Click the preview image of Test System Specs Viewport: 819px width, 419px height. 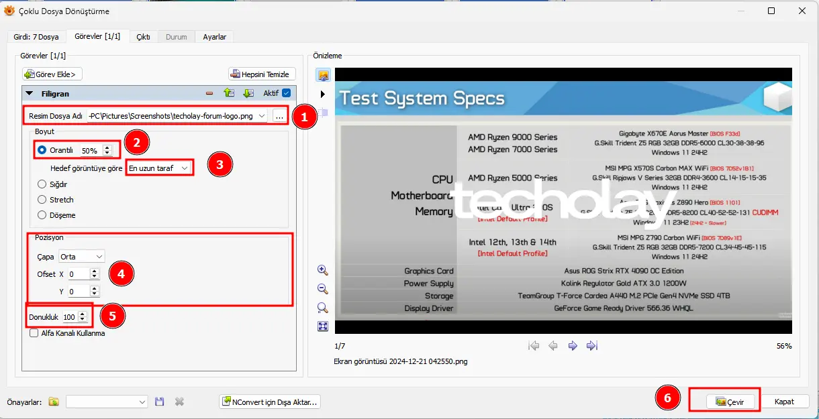(563, 200)
